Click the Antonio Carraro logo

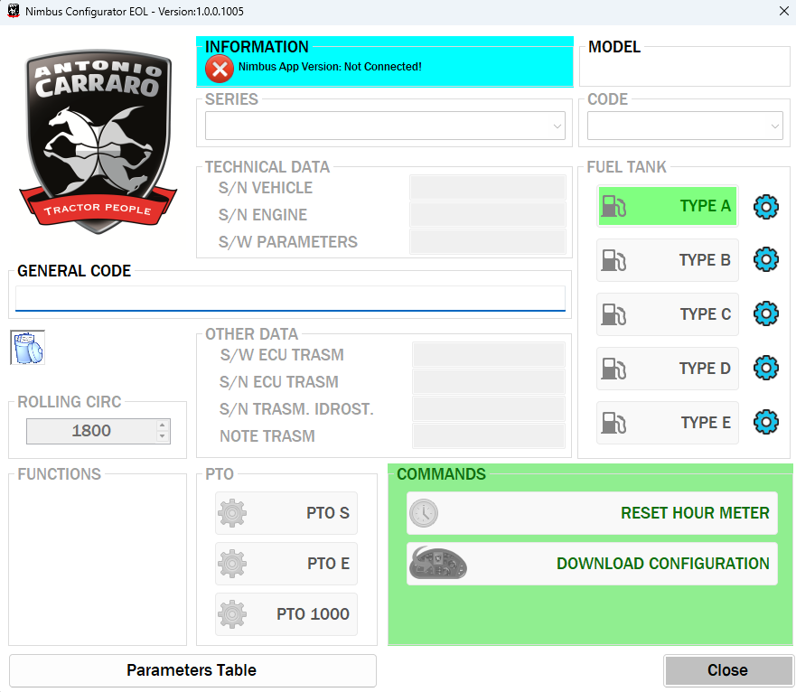click(x=98, y=141)
